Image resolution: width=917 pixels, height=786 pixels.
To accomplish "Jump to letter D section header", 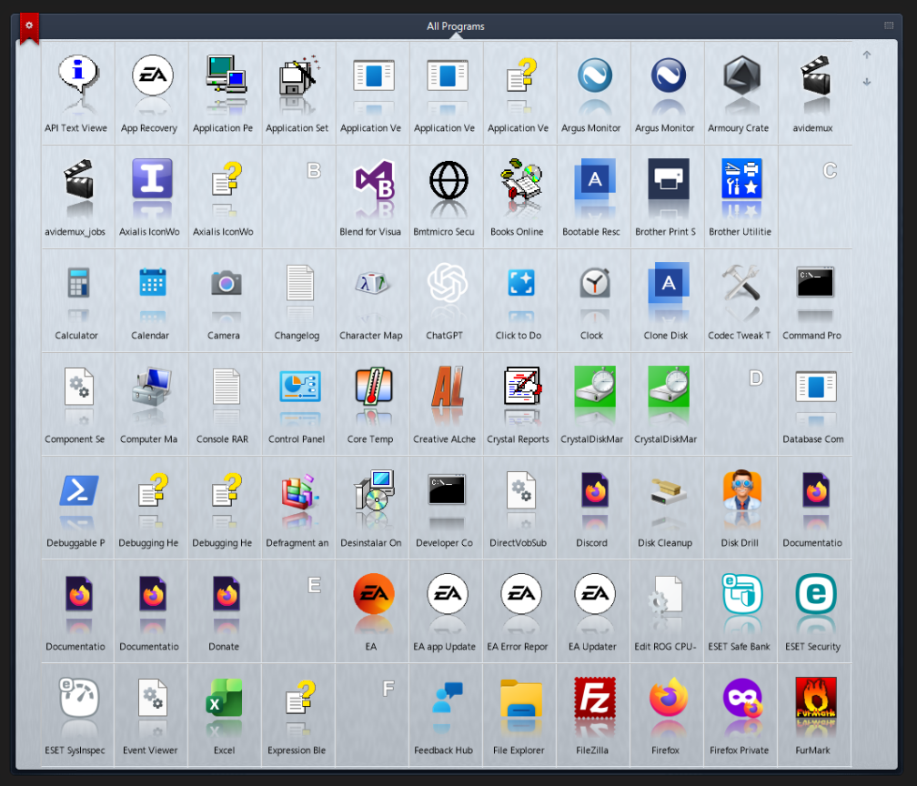I will coord(755,378).
